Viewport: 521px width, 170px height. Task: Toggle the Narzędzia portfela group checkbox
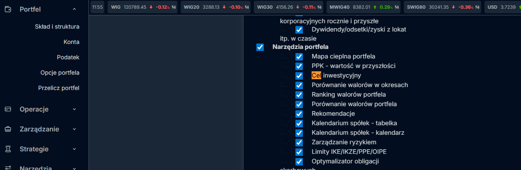click(260, 47)
